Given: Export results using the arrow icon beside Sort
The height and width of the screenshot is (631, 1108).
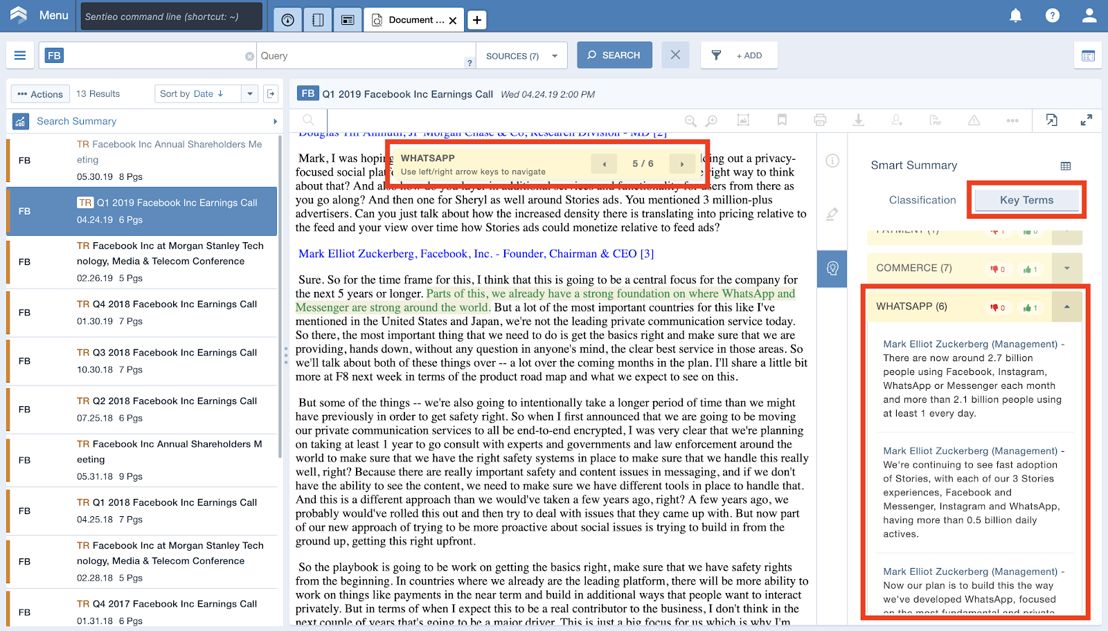Looking at the screenshot, I should click(271, 93).
